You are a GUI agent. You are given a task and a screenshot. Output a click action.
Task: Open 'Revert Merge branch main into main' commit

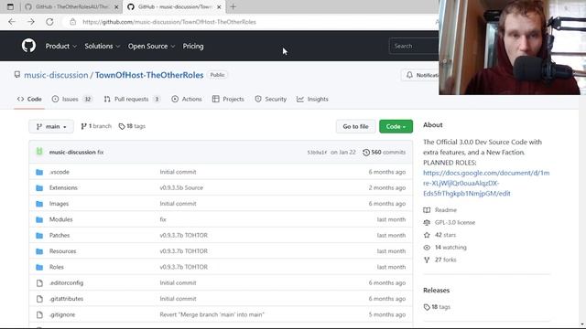[212, 314]
